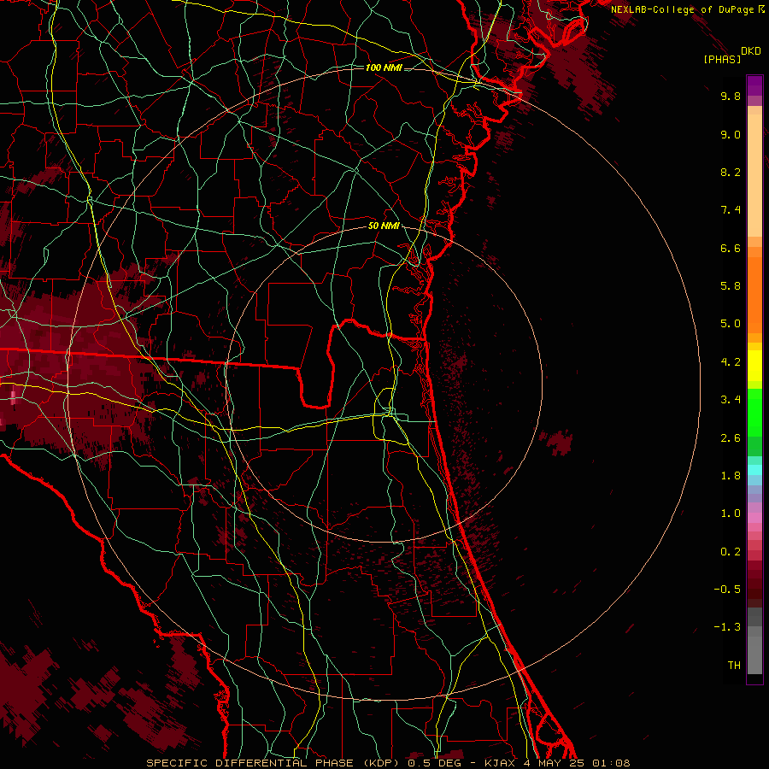Click the TH threshold label on the scale
This screenshot has height=769, width=769.
[x=734, y=666]
